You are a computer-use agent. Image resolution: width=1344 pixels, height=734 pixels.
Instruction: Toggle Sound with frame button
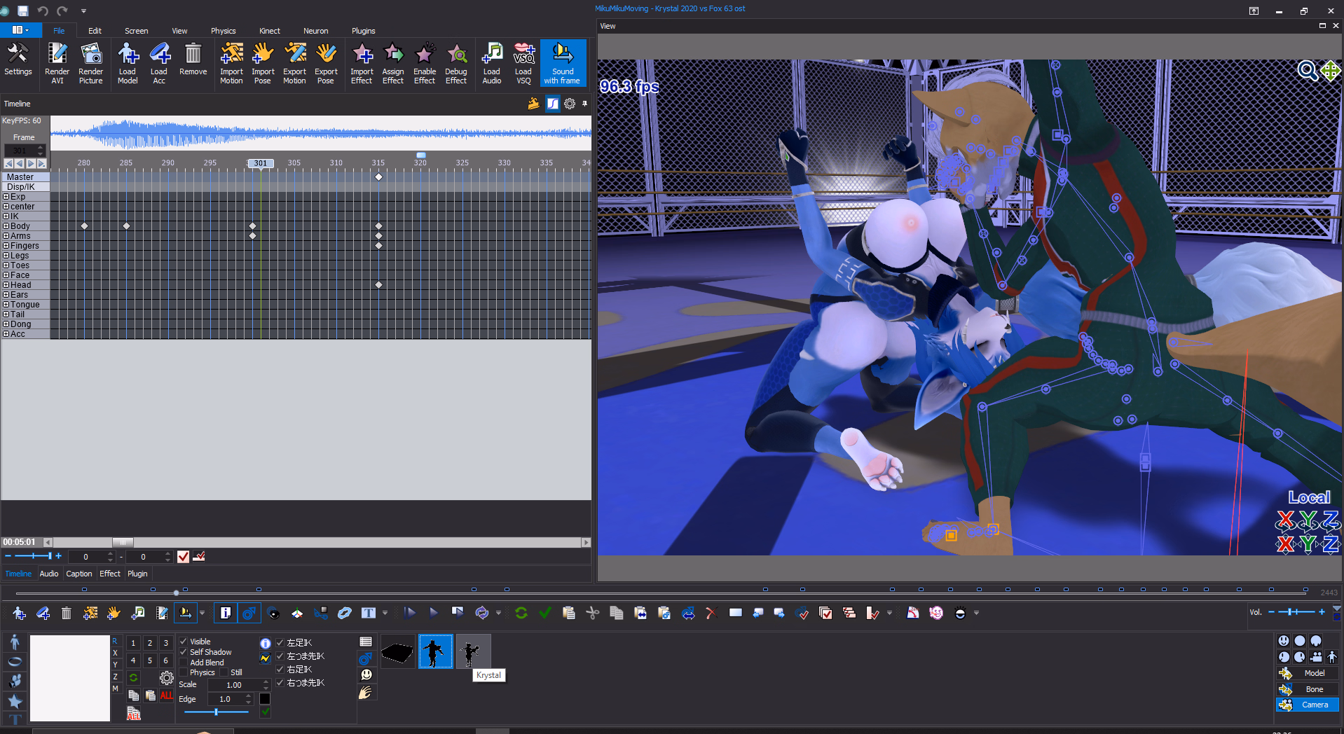(x=563, y=62)
